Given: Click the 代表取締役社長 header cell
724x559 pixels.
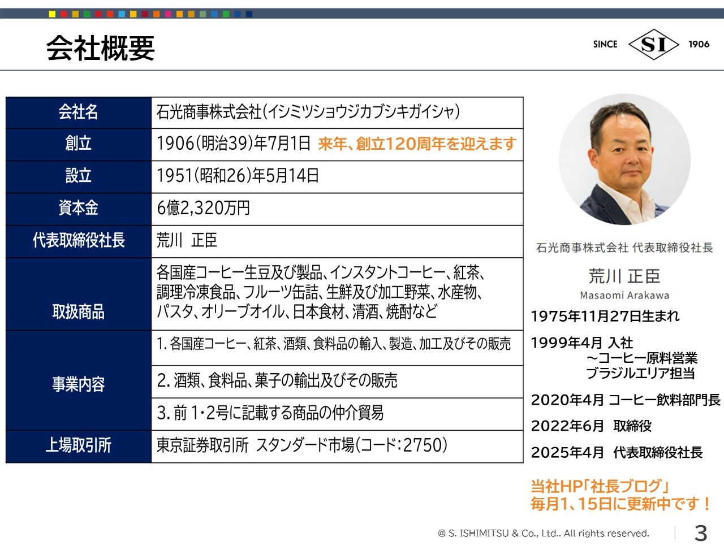Looking at the screenshot, I should coord(79,240).
